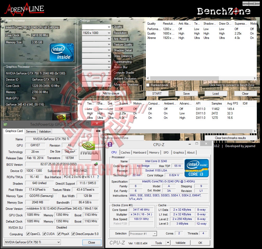The width and height of the screenshot is (262, 249).
Task: Switch to the Validation tab in GPU-Z
Action: pos(45,132)
